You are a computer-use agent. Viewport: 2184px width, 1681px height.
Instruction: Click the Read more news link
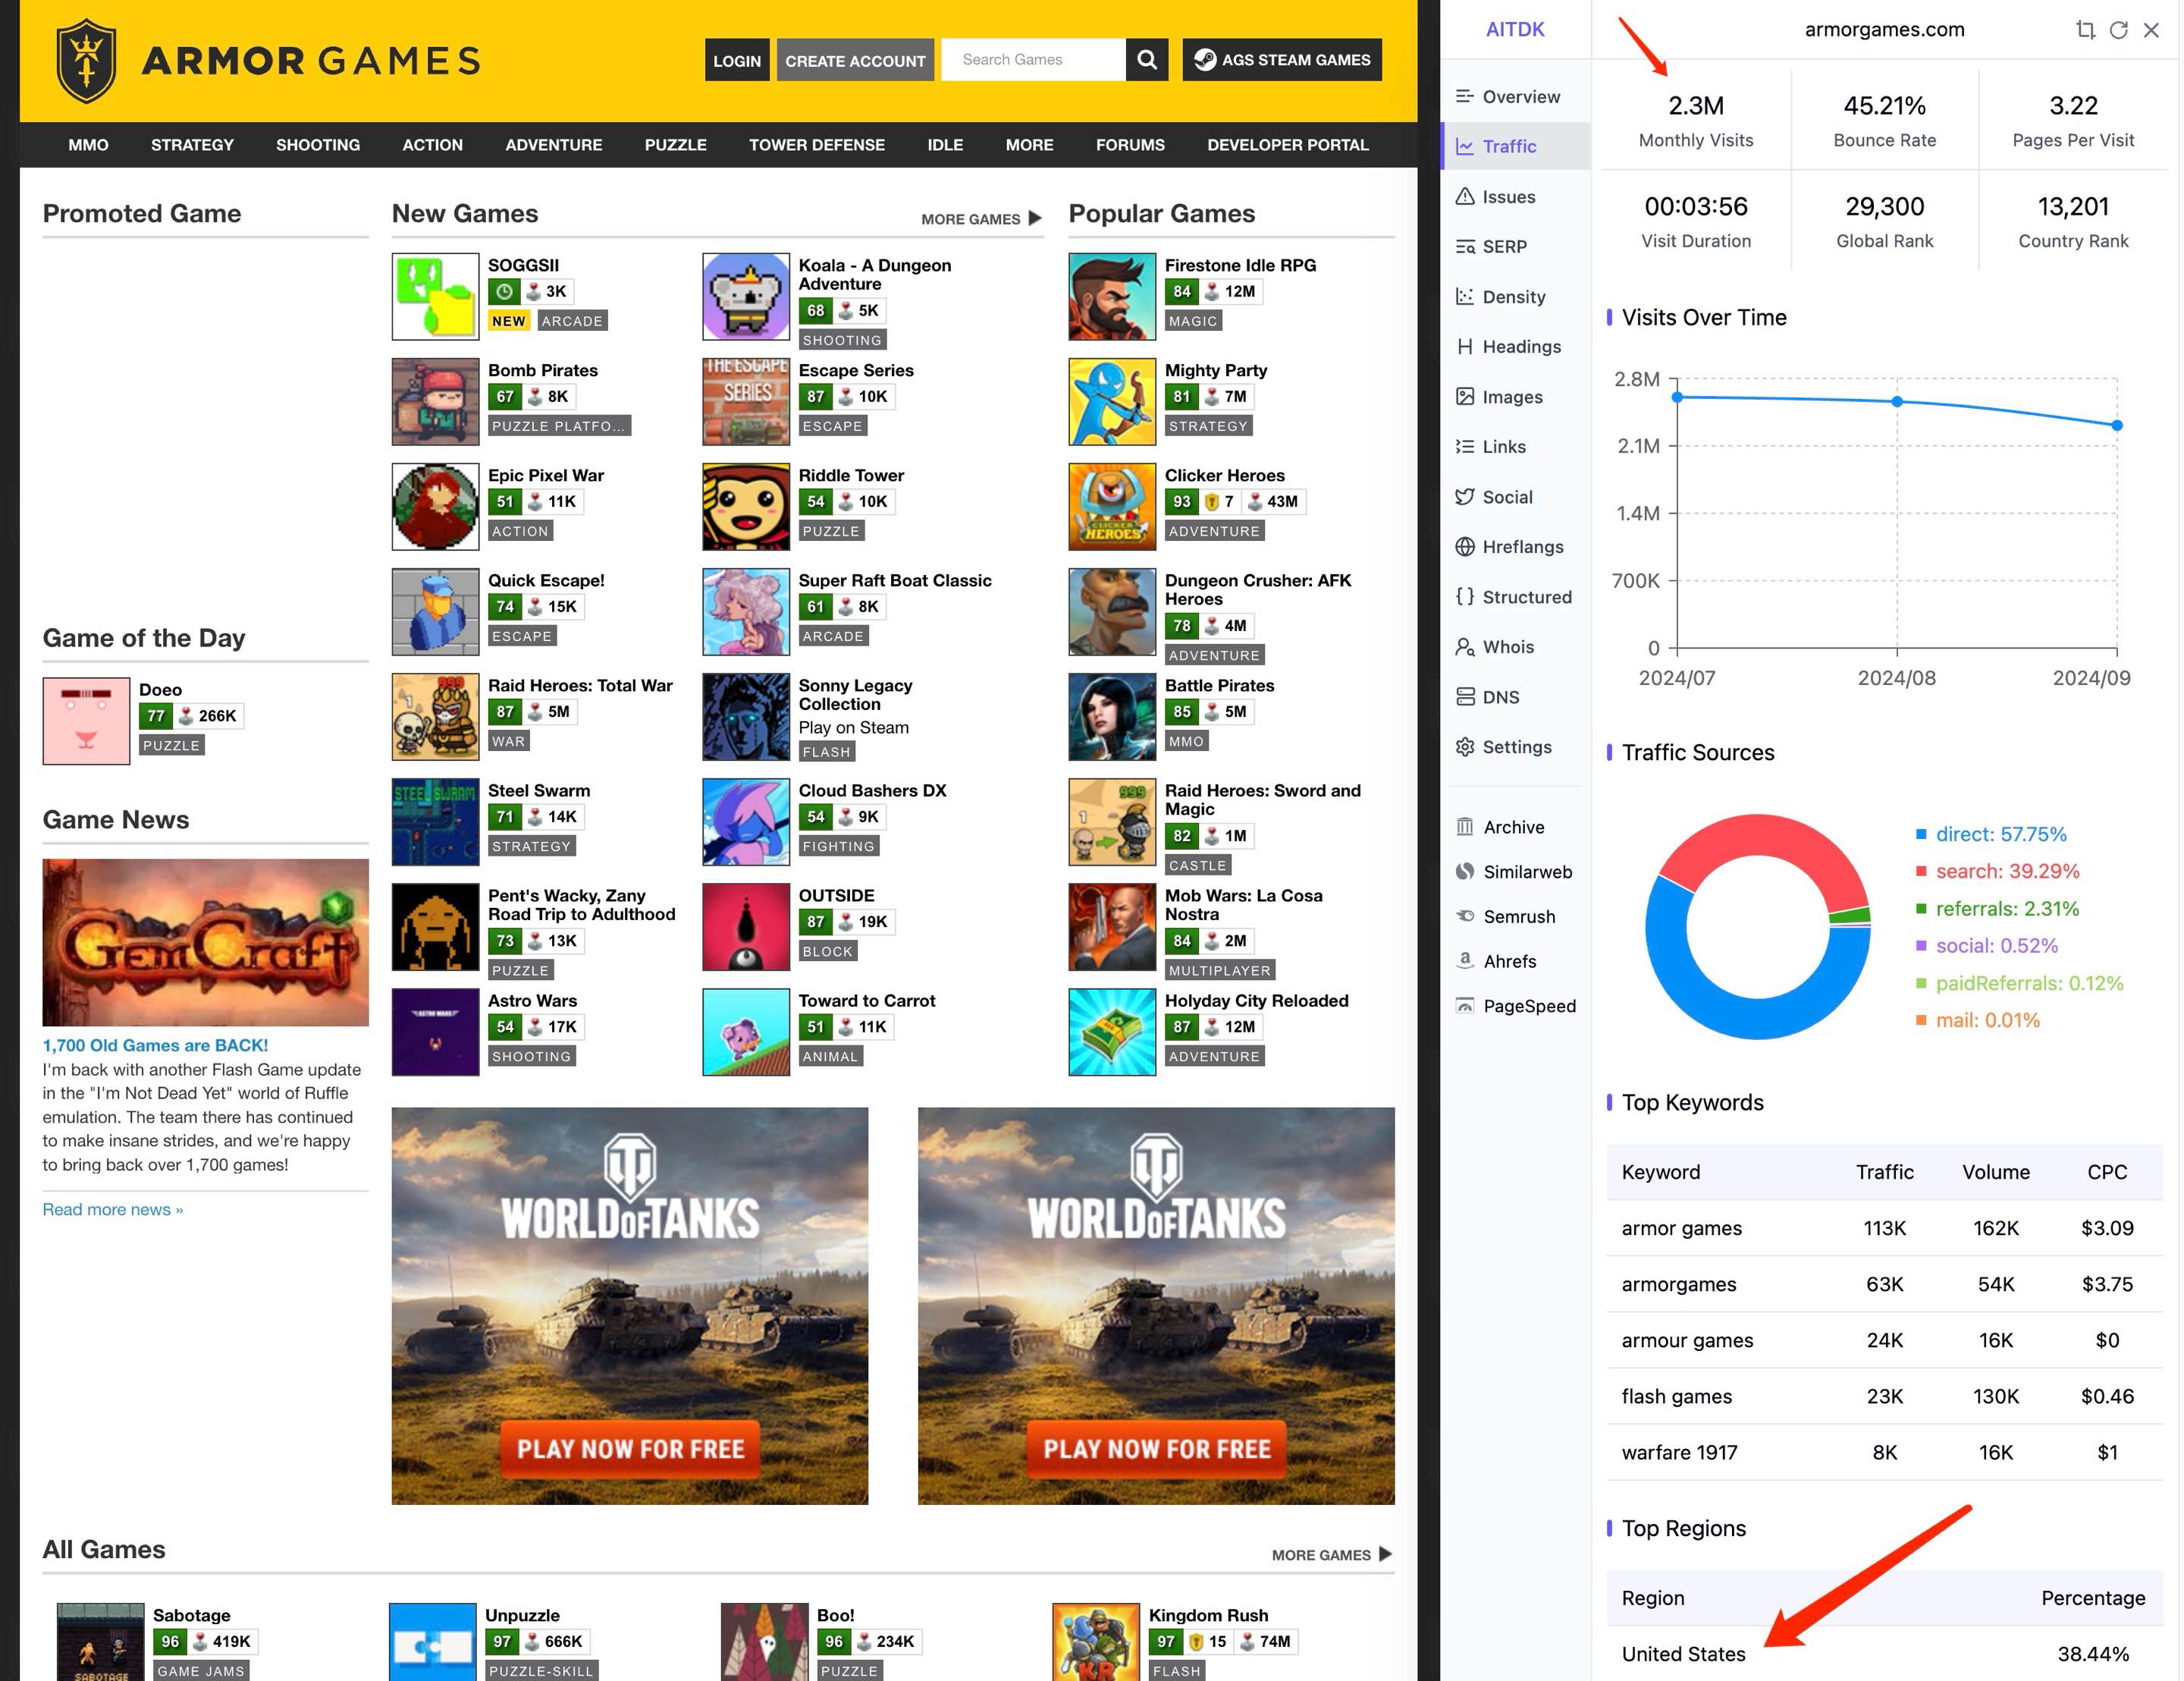tap(112, 1210)
